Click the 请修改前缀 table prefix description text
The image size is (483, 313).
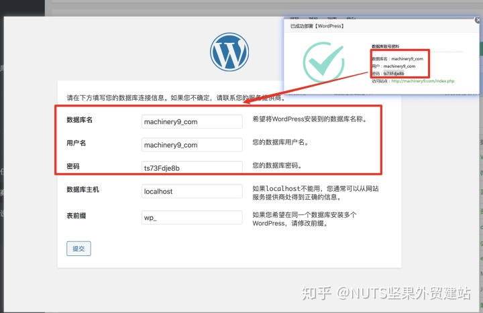point(305,218)
